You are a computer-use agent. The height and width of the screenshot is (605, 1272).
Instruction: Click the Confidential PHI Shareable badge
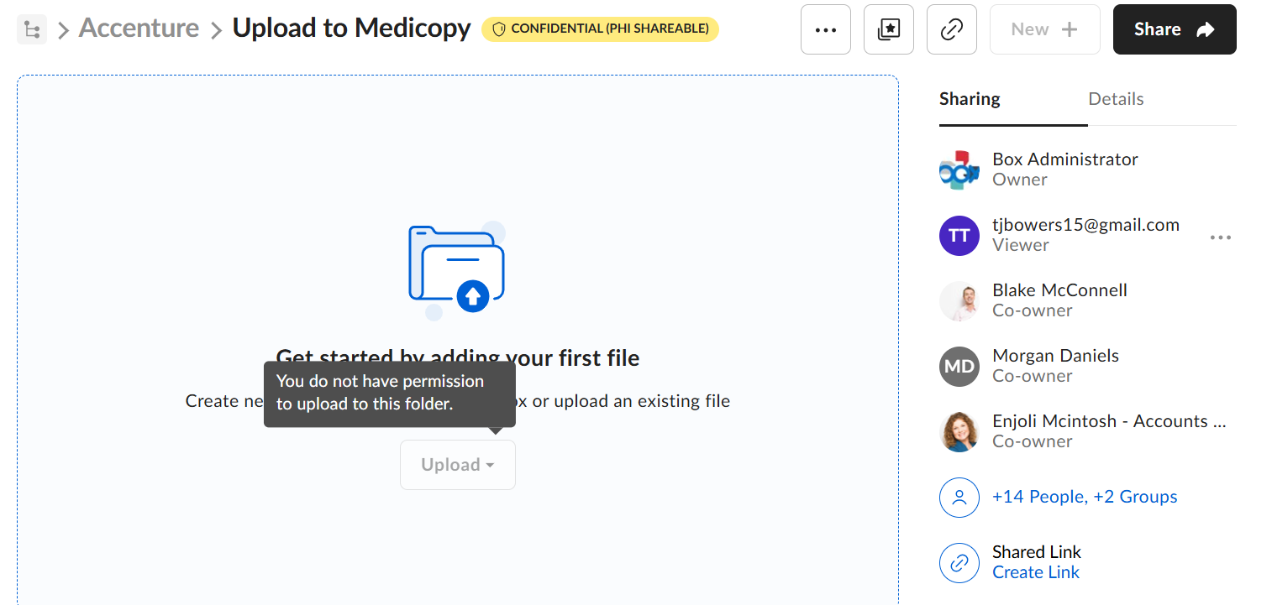600,29
